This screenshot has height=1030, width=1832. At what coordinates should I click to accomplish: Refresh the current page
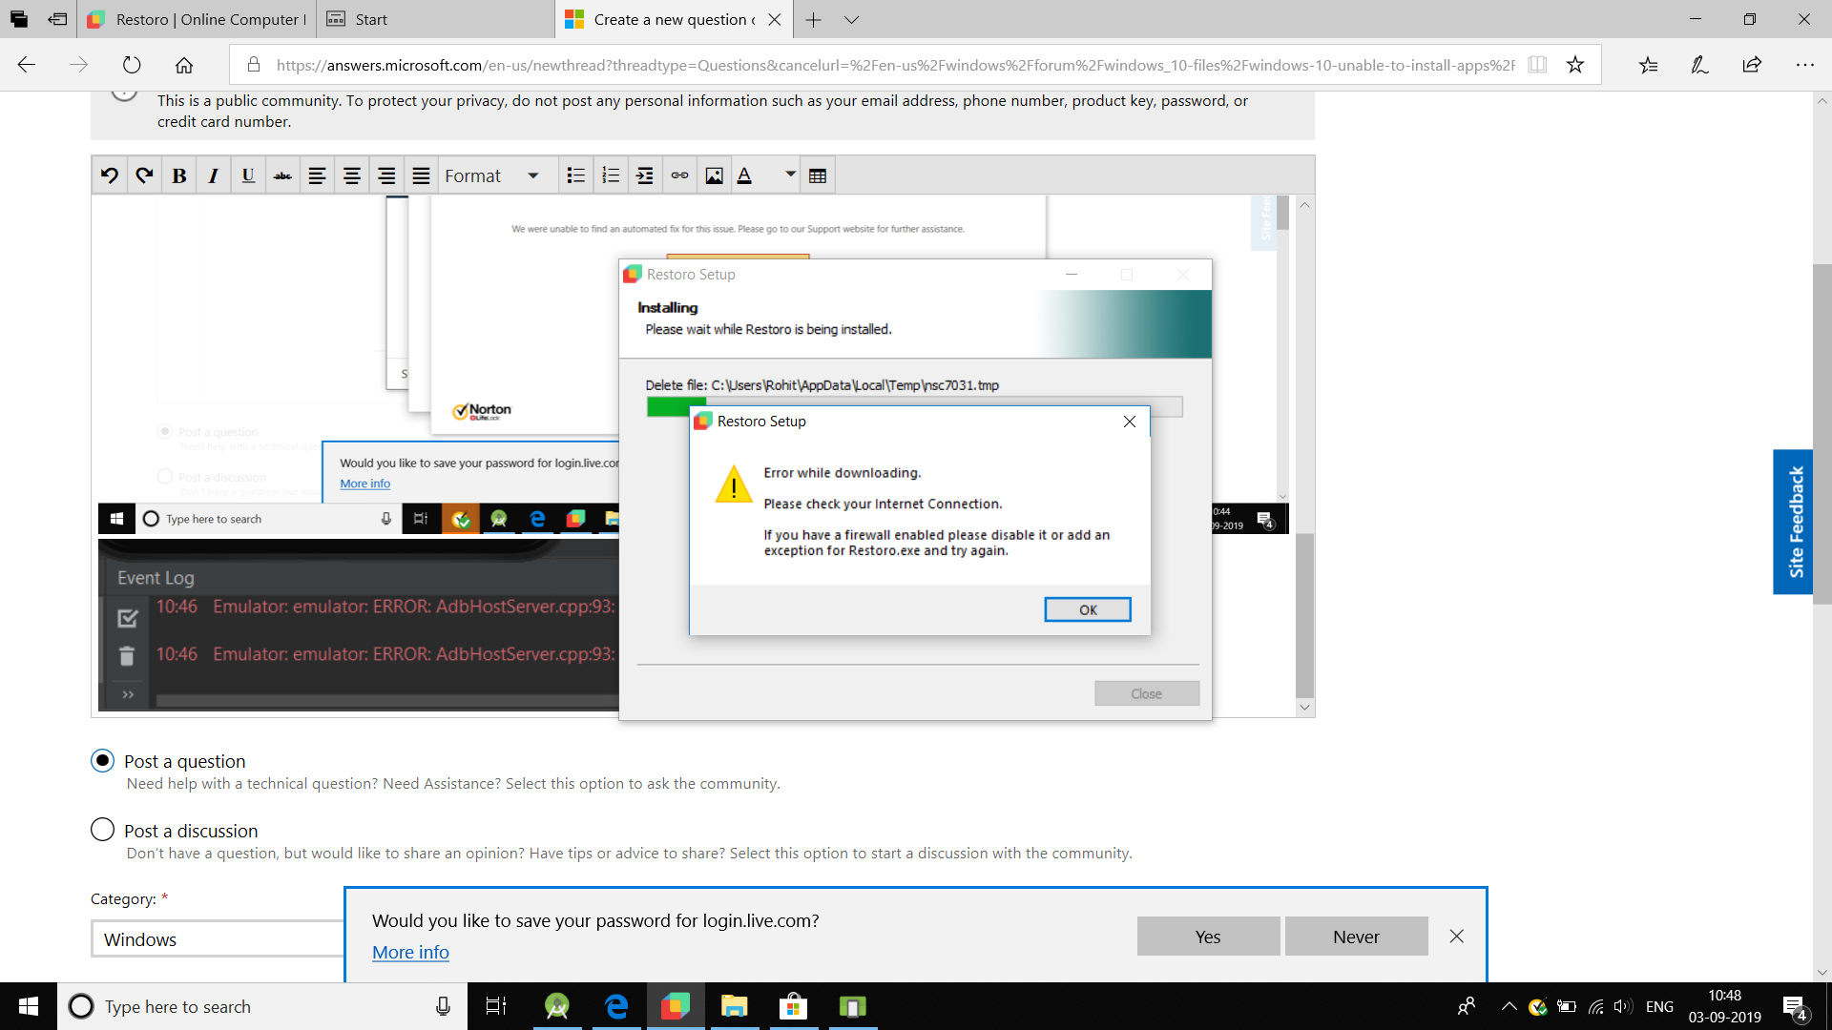[132, 65]
